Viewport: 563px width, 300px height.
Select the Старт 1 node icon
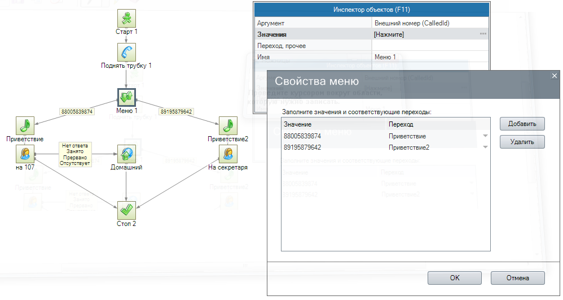tap(126, 18)
